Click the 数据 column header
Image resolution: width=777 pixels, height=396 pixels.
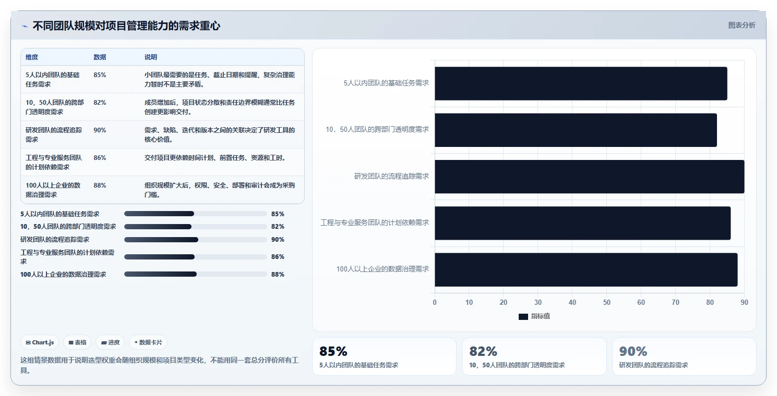tap(100, 57)
